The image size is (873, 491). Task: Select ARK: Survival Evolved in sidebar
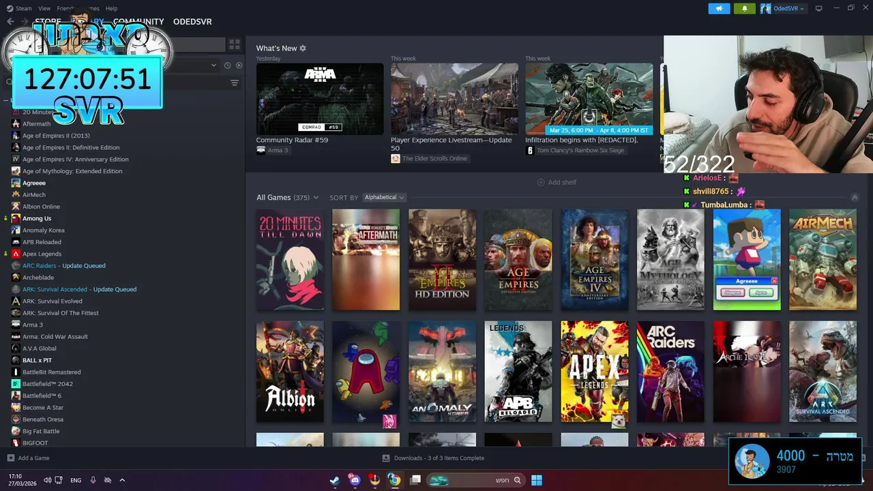point(52,301)
